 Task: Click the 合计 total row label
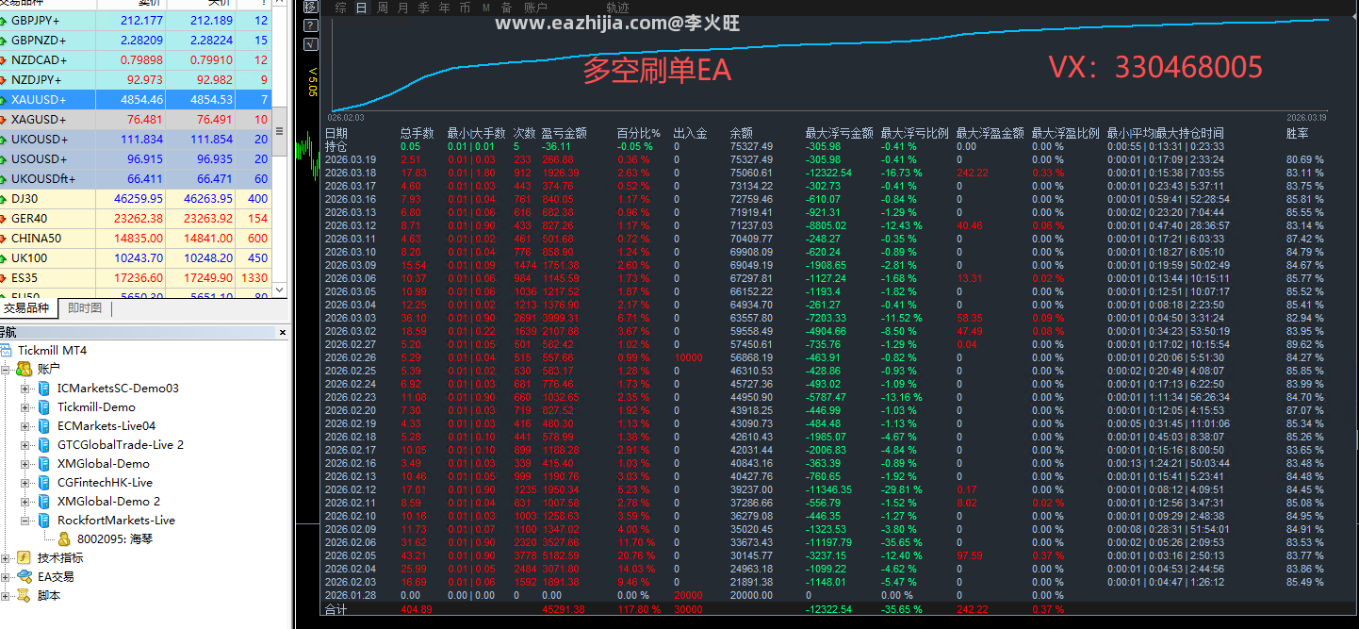pos(336,610)
